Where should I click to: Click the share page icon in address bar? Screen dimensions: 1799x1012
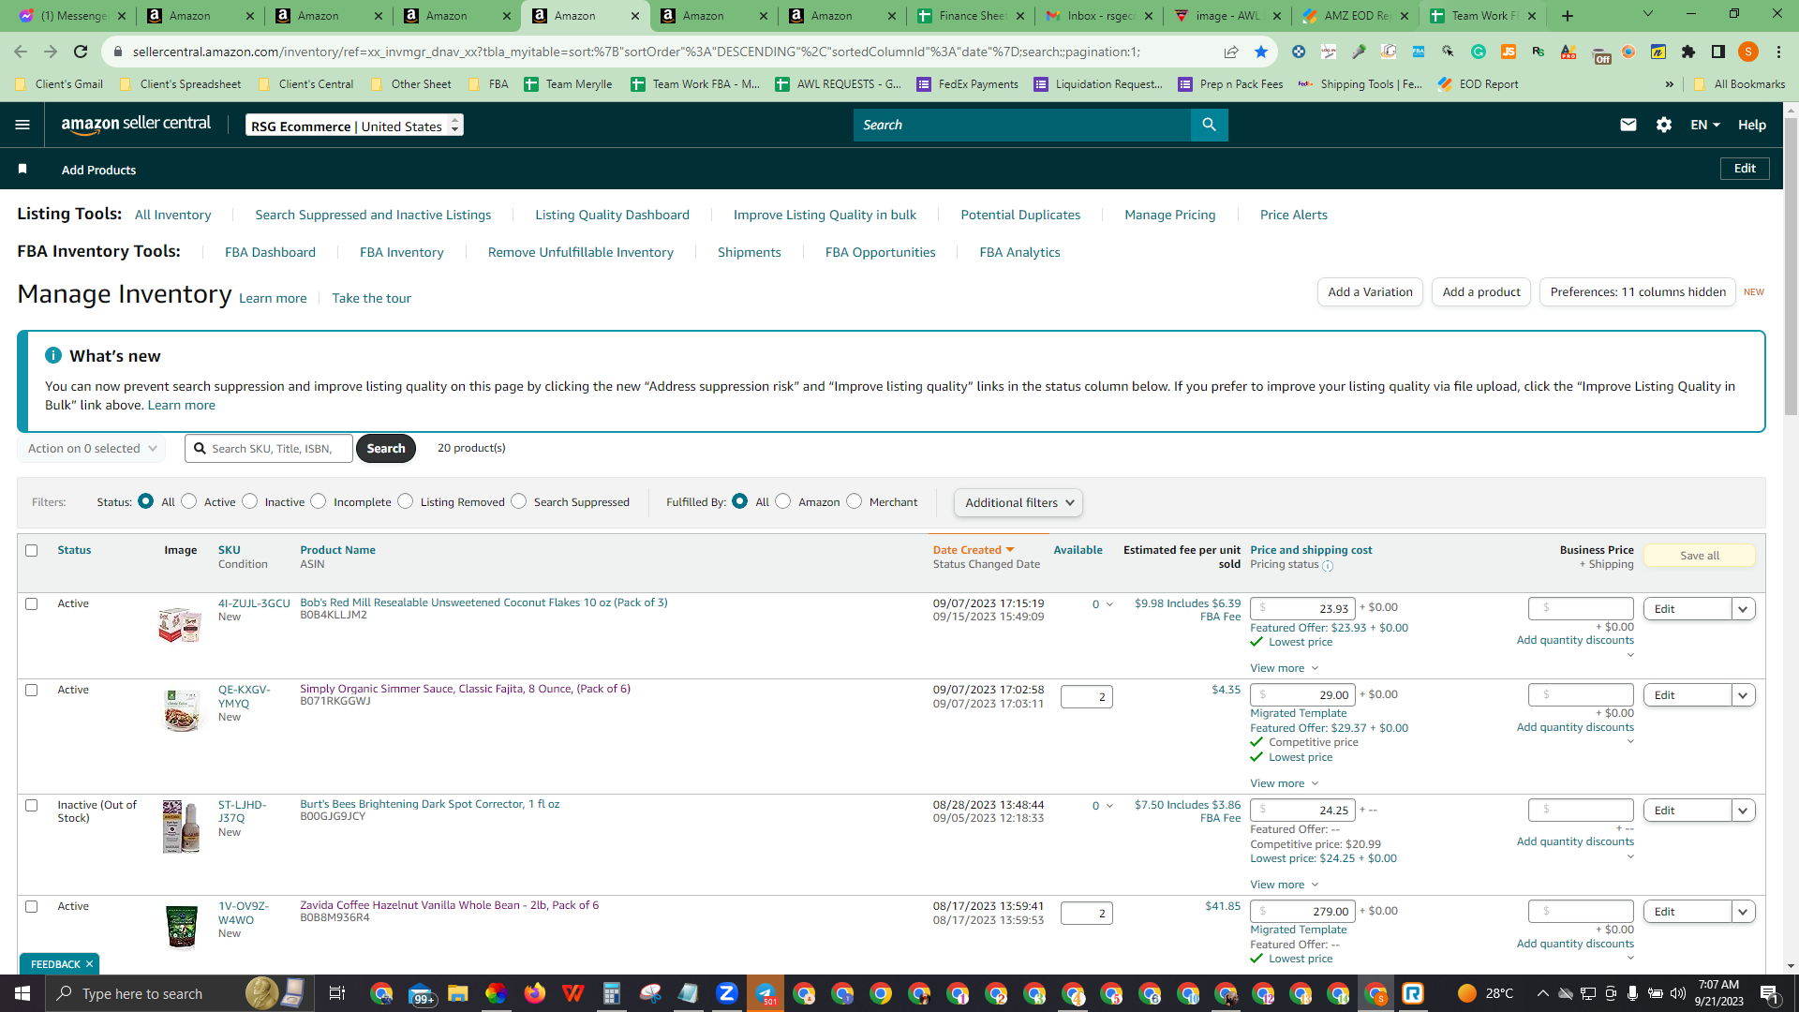pyautogui.click(x=1231, y=52)
